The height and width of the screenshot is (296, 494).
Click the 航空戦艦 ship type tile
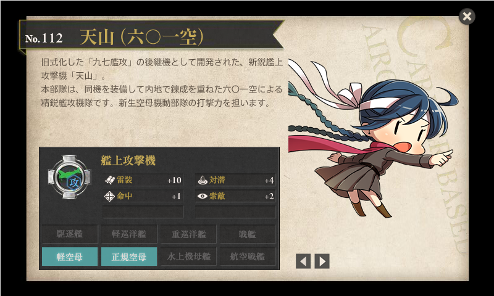coord(248,257)
